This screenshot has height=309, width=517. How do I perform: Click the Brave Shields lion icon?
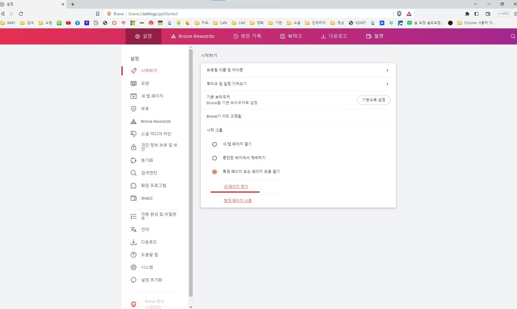399,13
